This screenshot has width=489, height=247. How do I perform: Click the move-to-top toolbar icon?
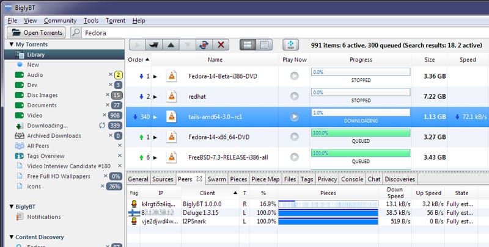click(154, 45)
